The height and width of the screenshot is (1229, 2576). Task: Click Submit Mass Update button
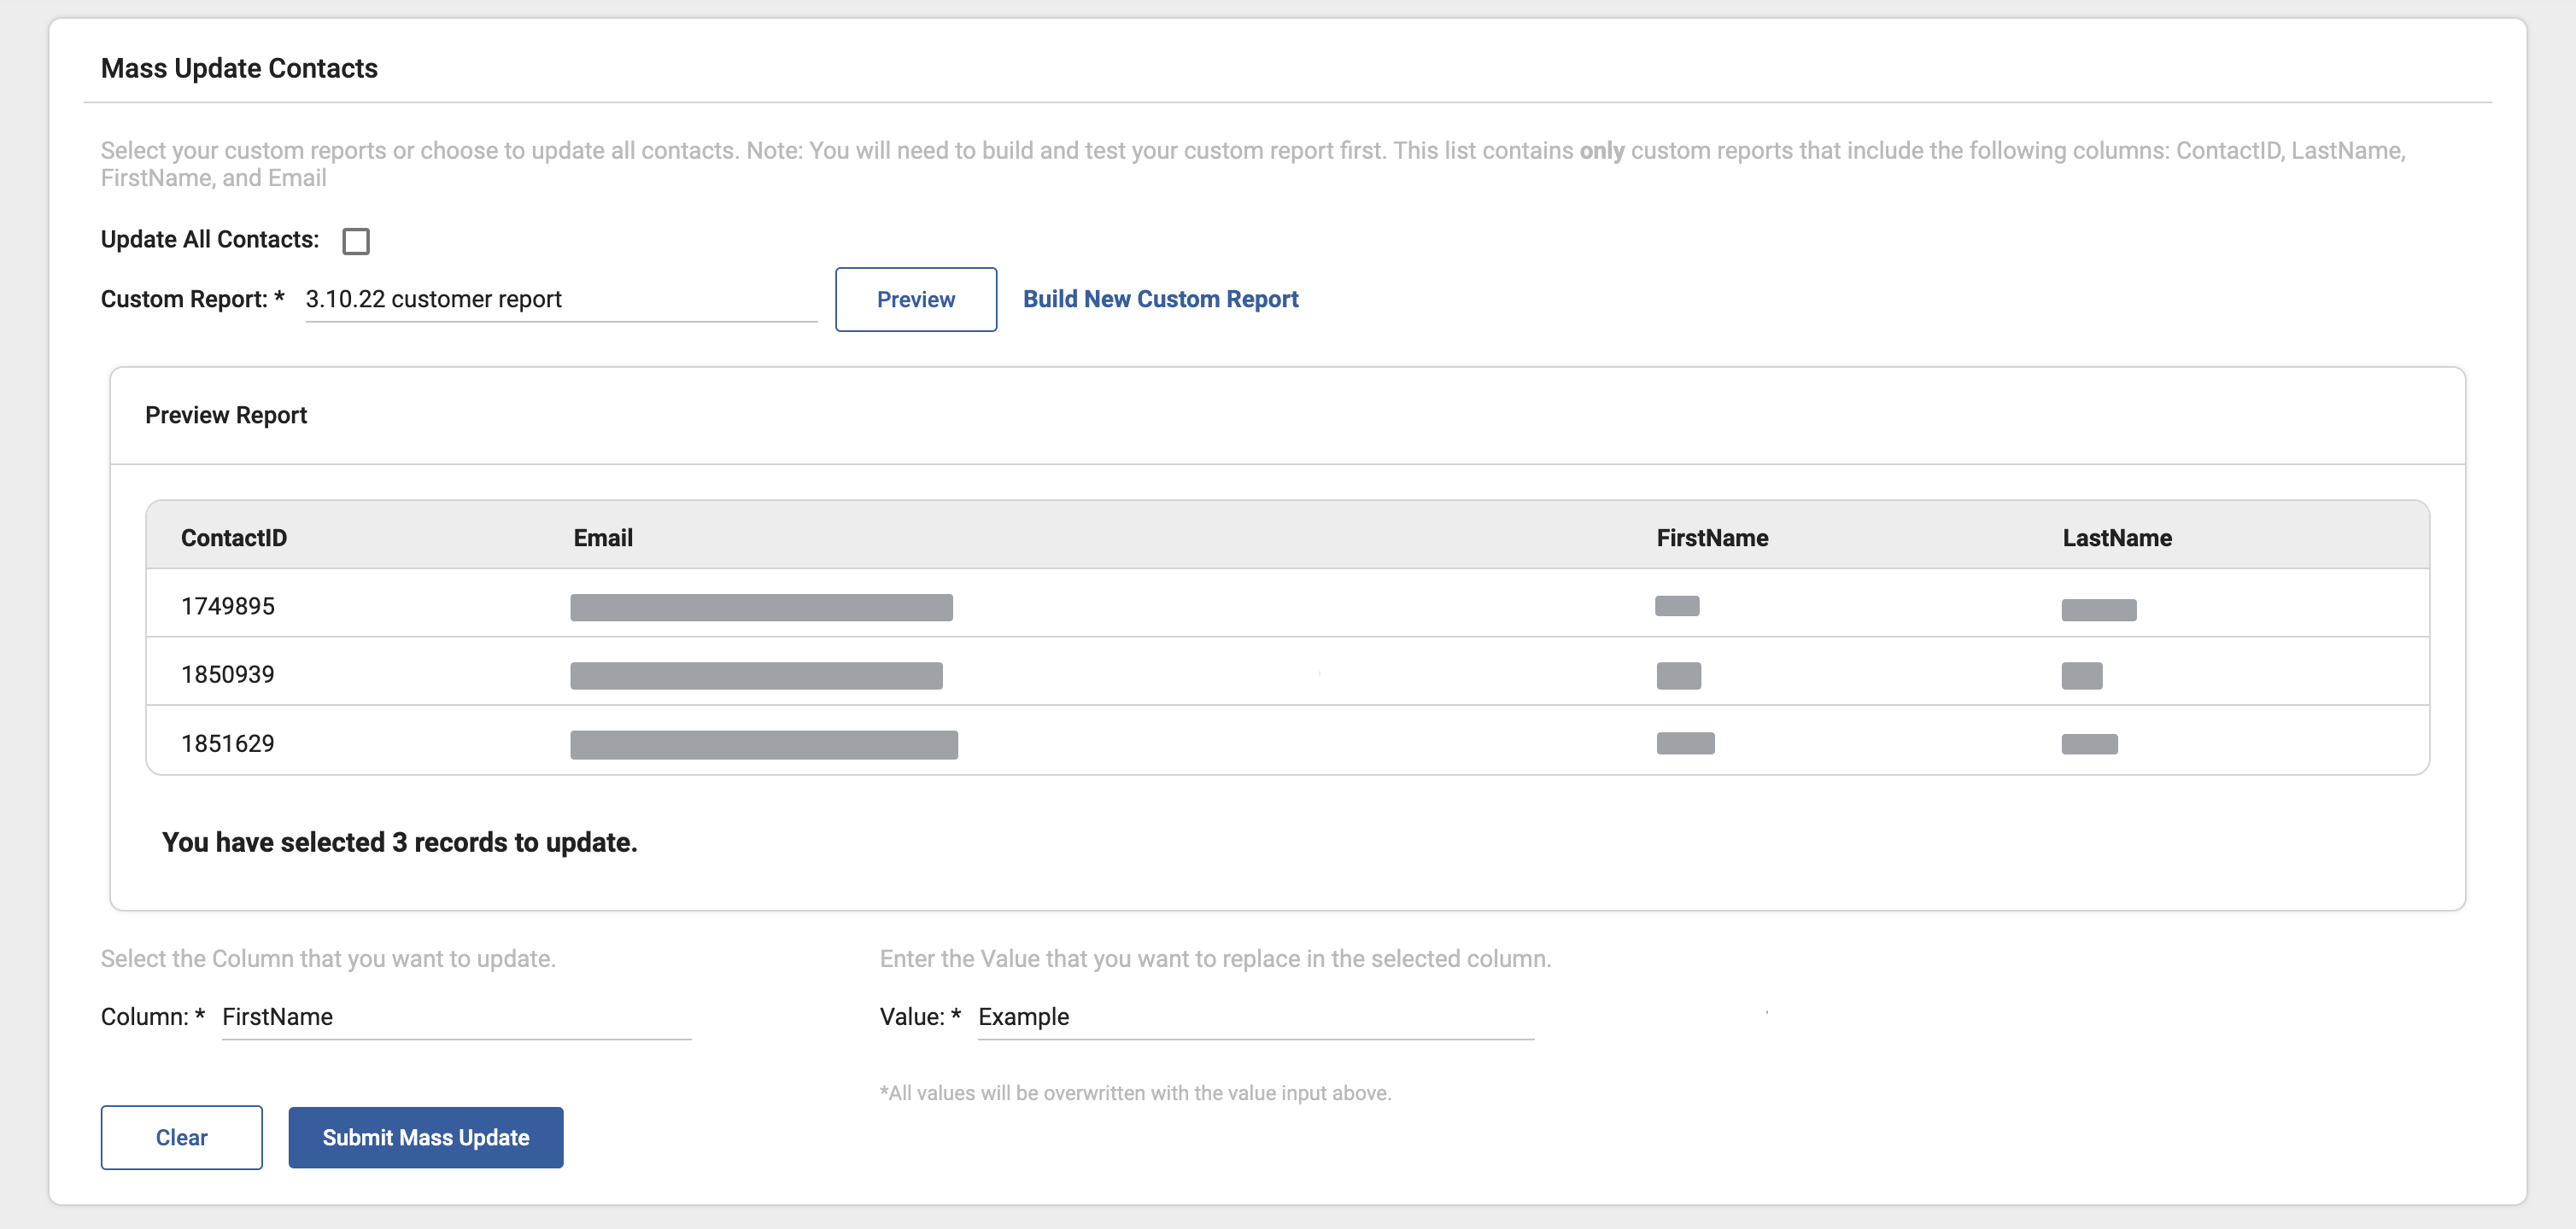425,1137
